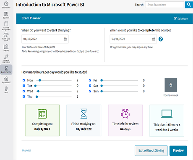193x160 pixels.
Task: Click the Tue hours slider handle
Action: (x=35, y=86)
